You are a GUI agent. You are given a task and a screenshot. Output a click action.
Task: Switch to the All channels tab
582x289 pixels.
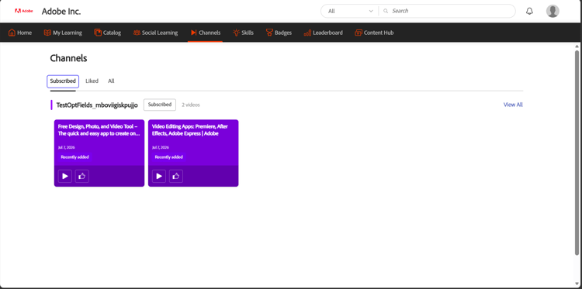tap(111, 81)
